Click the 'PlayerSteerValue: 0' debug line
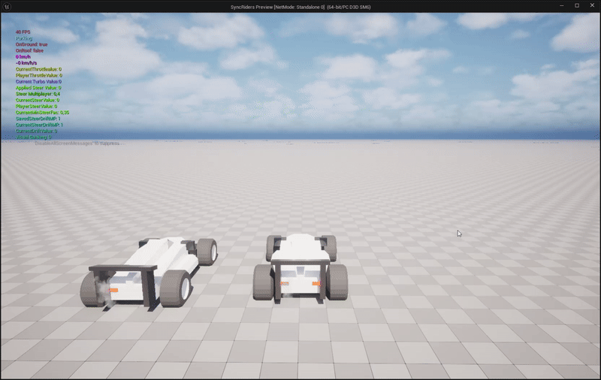 click(36, 106)
